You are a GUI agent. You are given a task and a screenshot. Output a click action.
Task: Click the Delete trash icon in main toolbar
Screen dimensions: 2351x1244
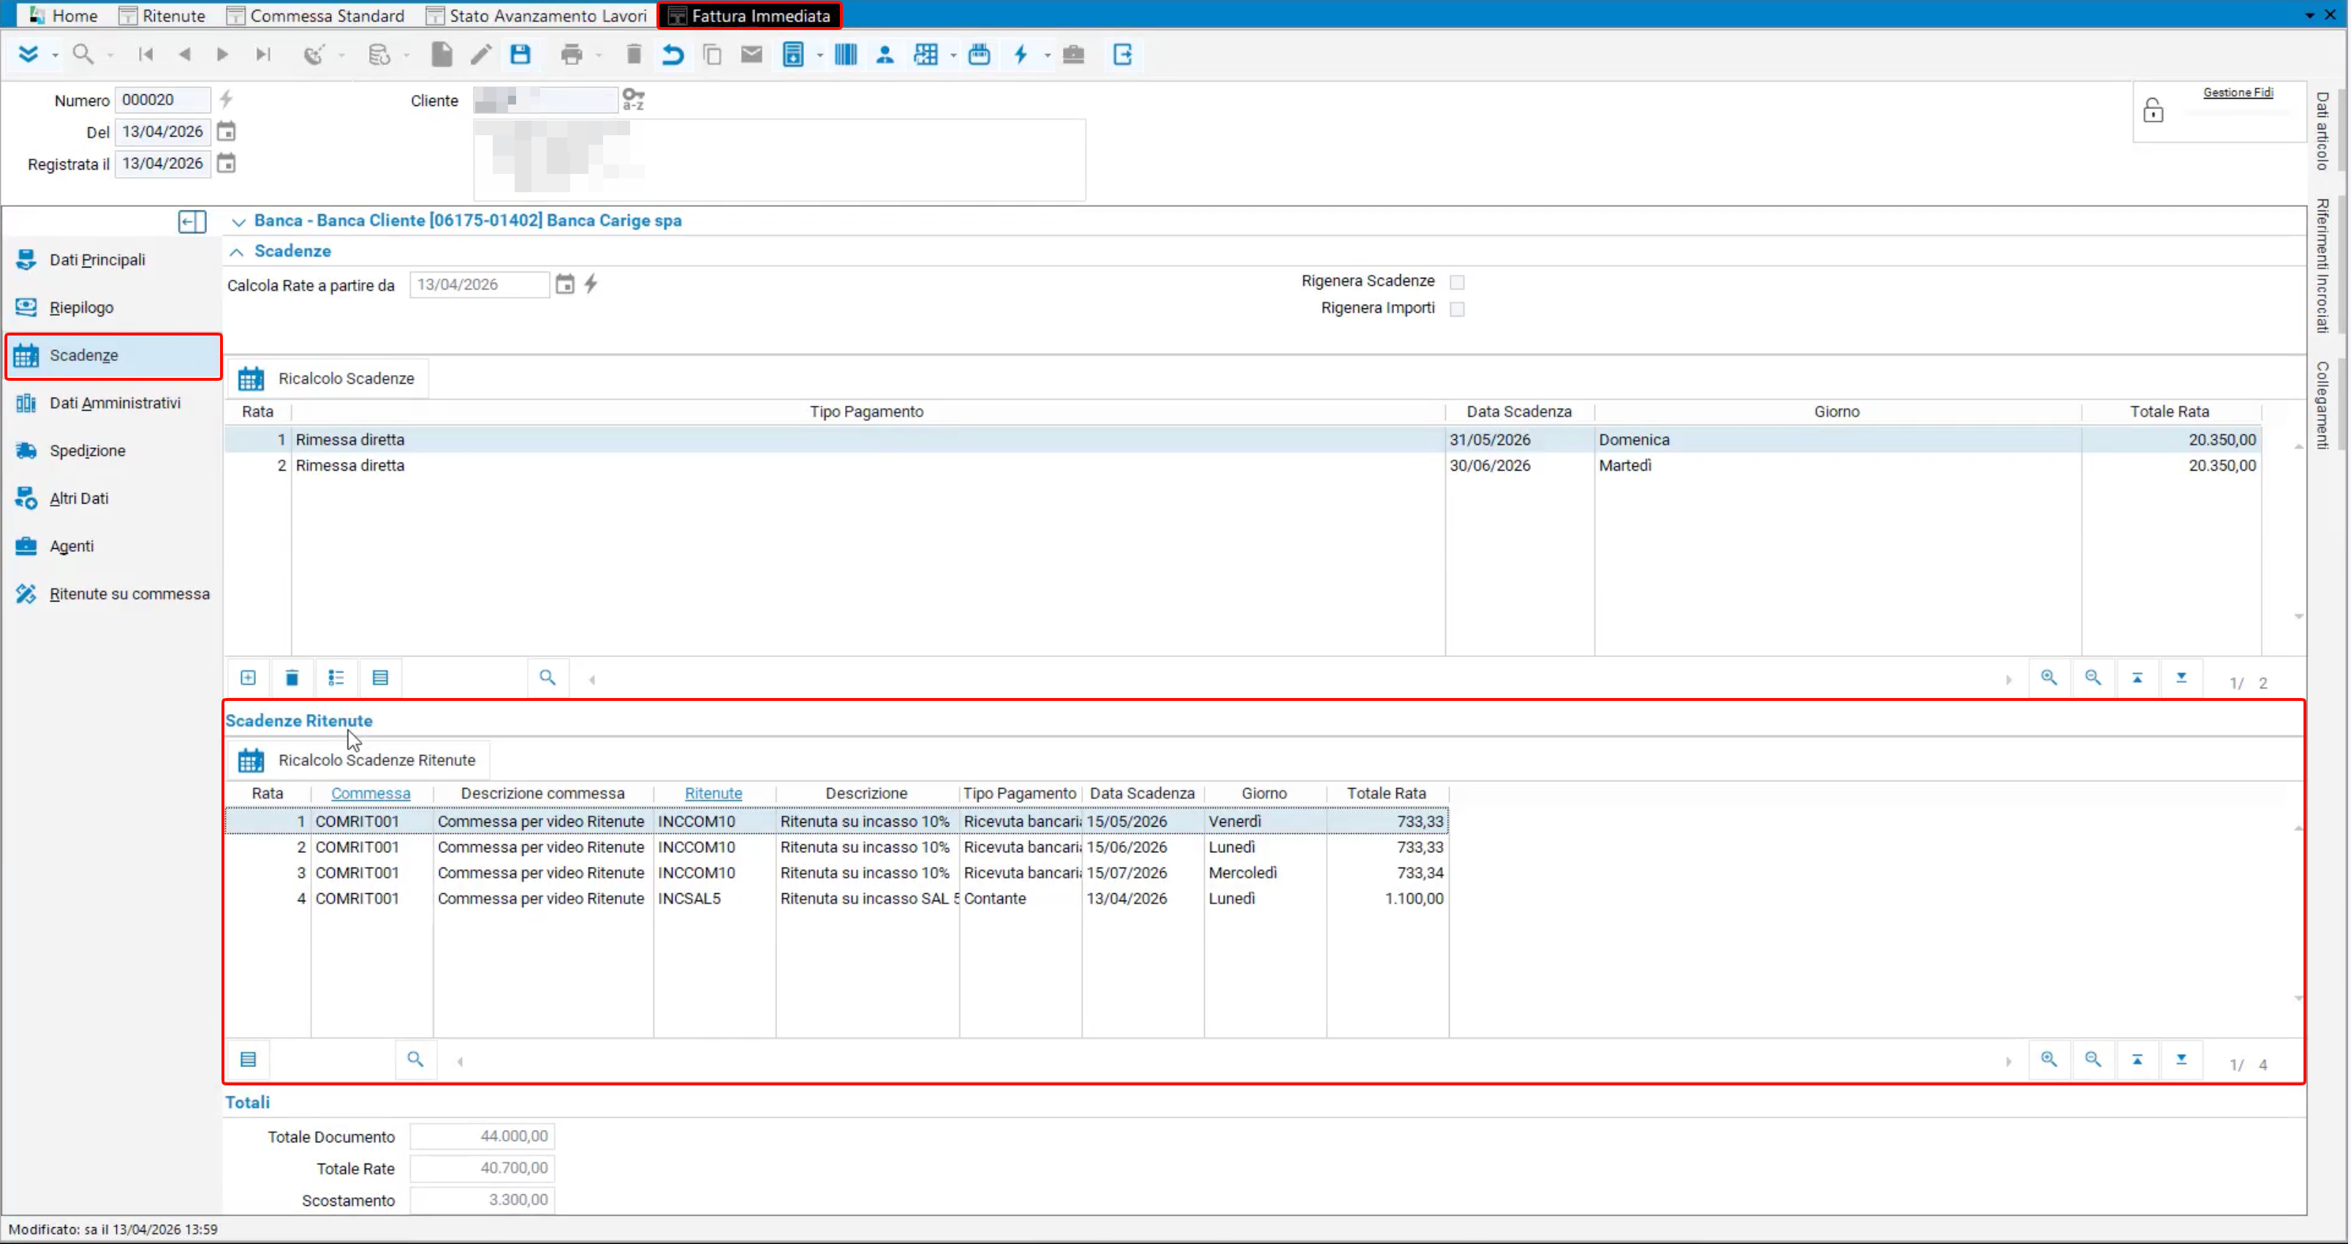633,55
